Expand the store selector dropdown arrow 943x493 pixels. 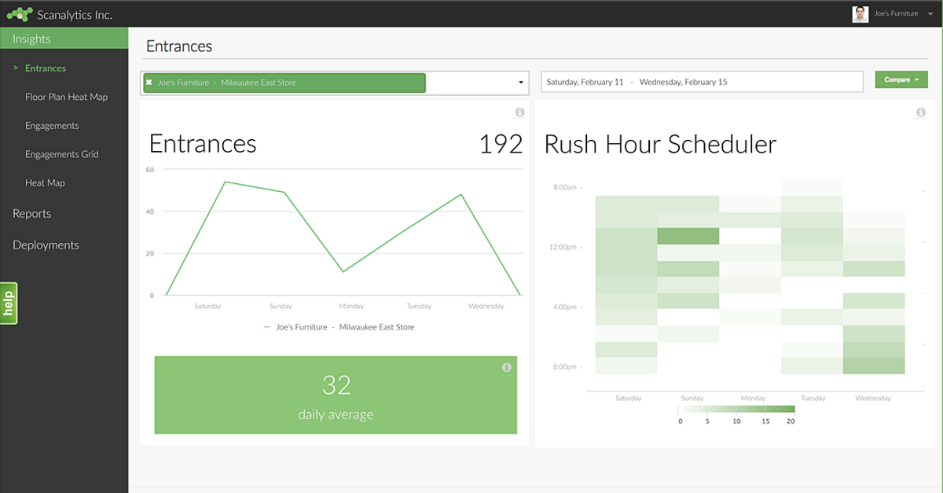coord(521,83)
